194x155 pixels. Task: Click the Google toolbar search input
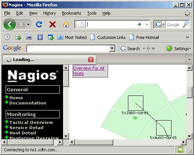[68, 48]
